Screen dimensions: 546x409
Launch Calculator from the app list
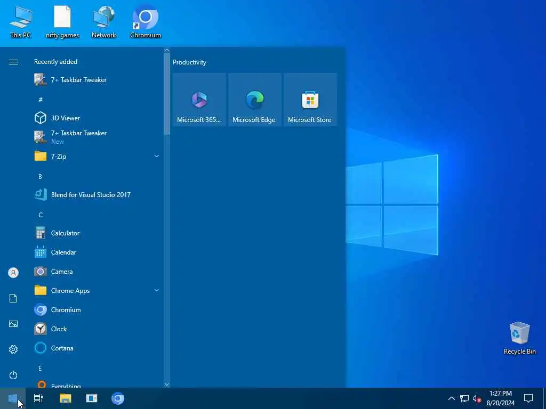(x=96, y=233)
